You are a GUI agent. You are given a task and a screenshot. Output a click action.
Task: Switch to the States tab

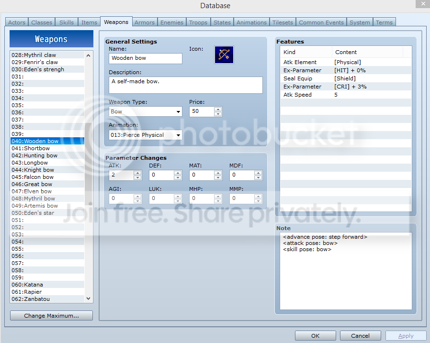coord(222,22)
